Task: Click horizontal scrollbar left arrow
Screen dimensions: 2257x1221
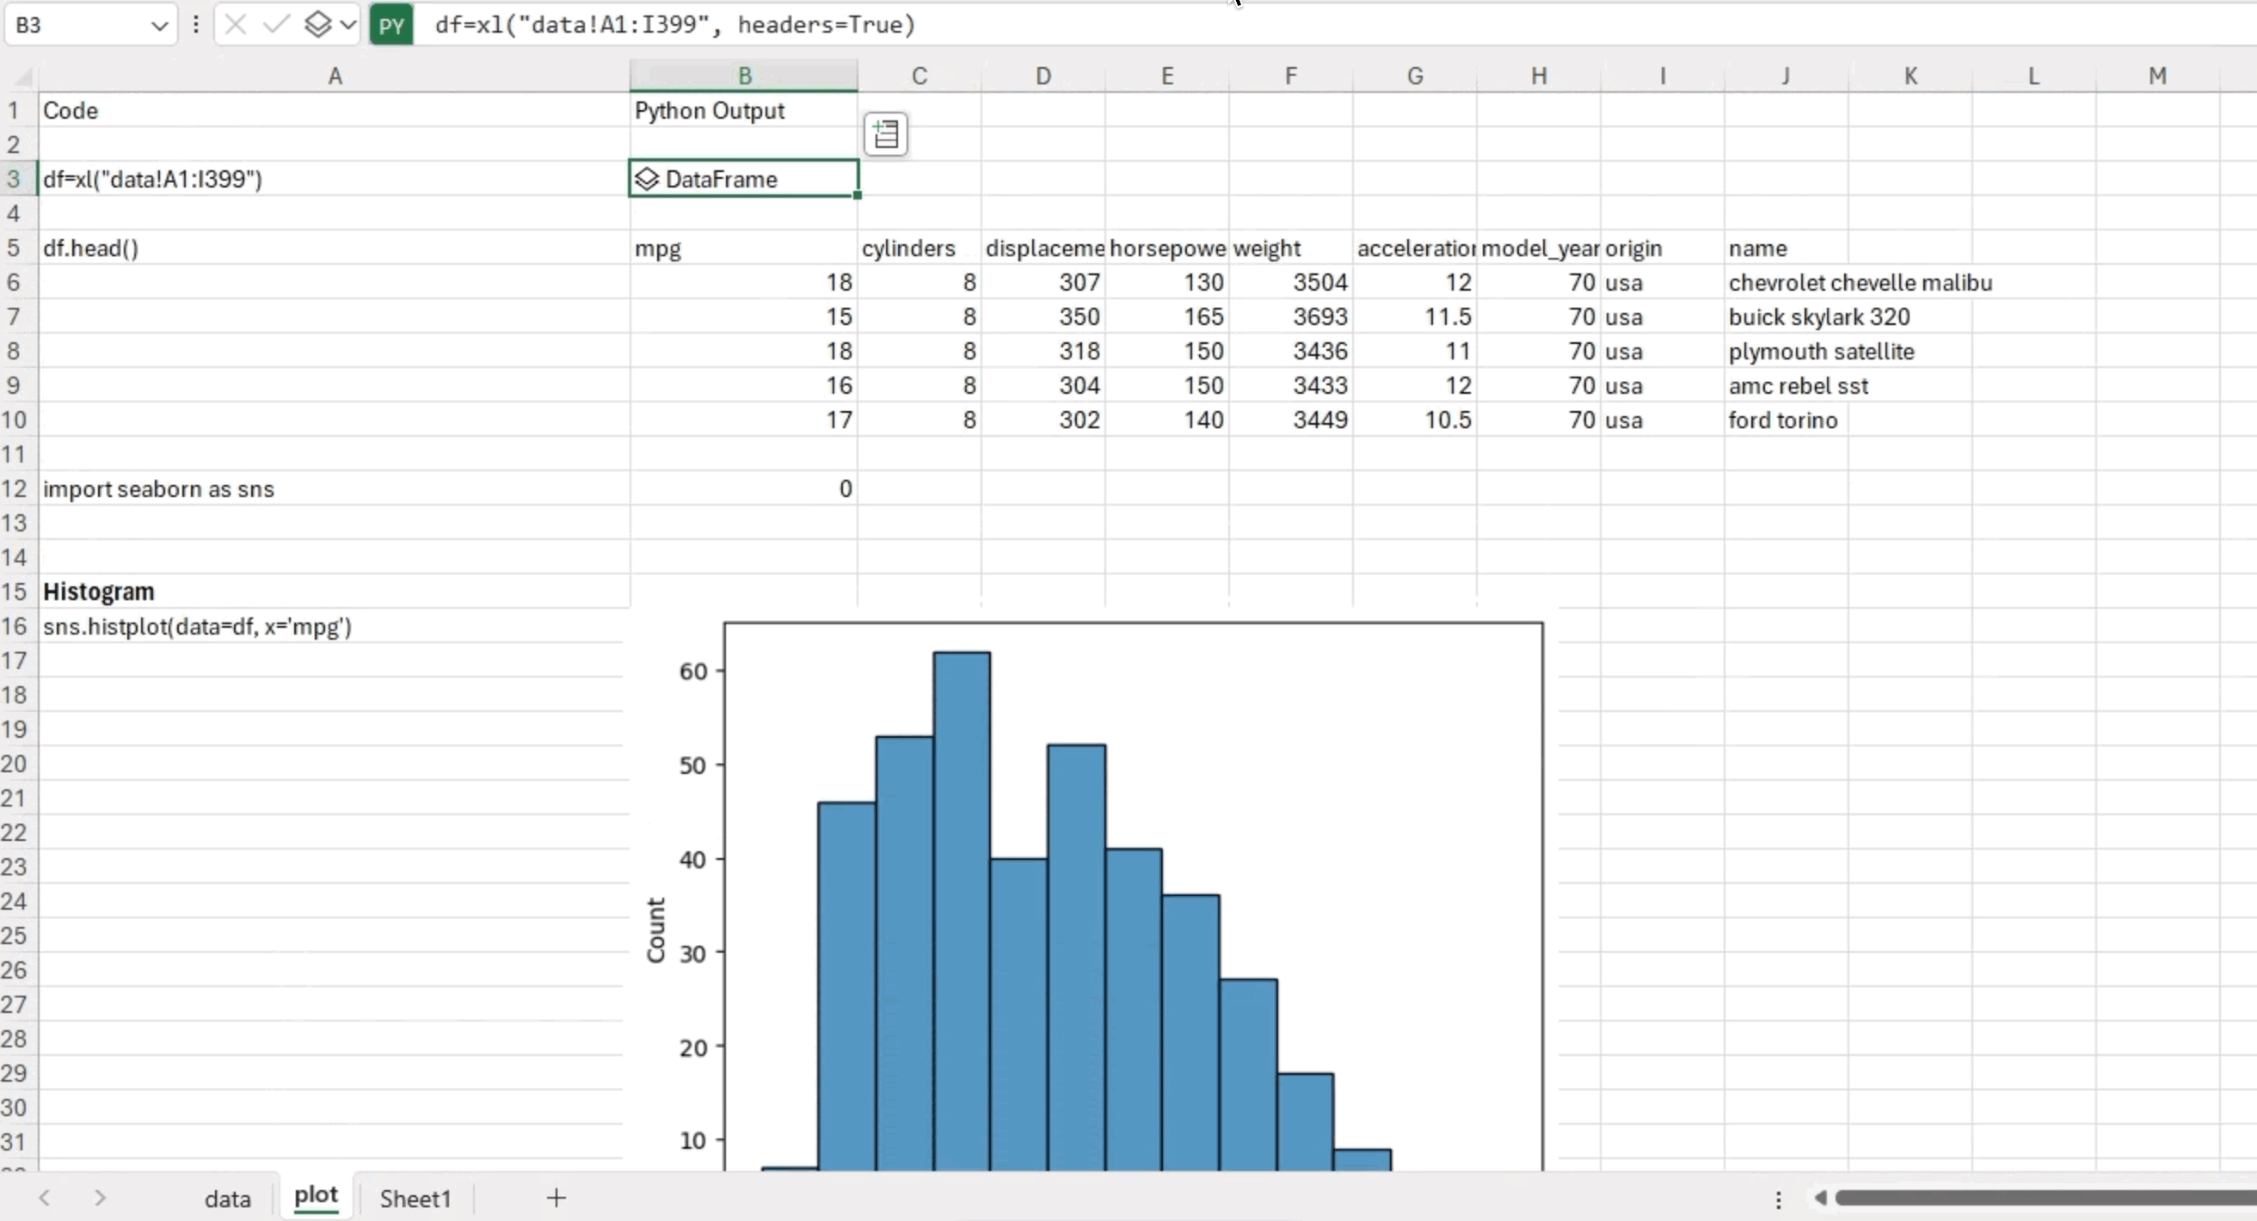Action: 1821,1197
